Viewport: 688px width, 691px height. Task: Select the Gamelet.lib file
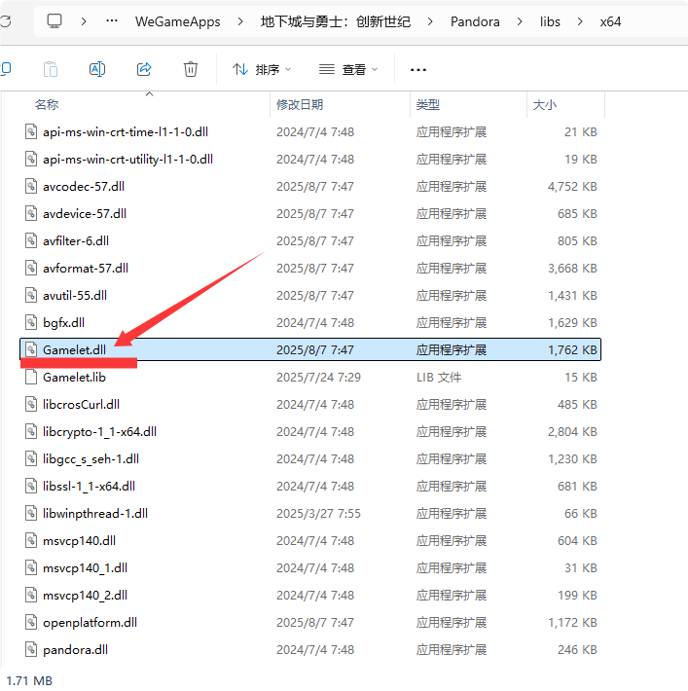pos(74,378)
